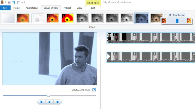Open the Quick Access Toolbar customize dropdown
This screenshot has width=195, height=109.
(22, 2)
